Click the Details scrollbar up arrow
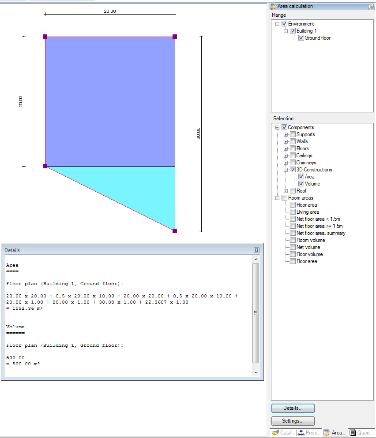The image size is (376, 438). pos(256,260)
